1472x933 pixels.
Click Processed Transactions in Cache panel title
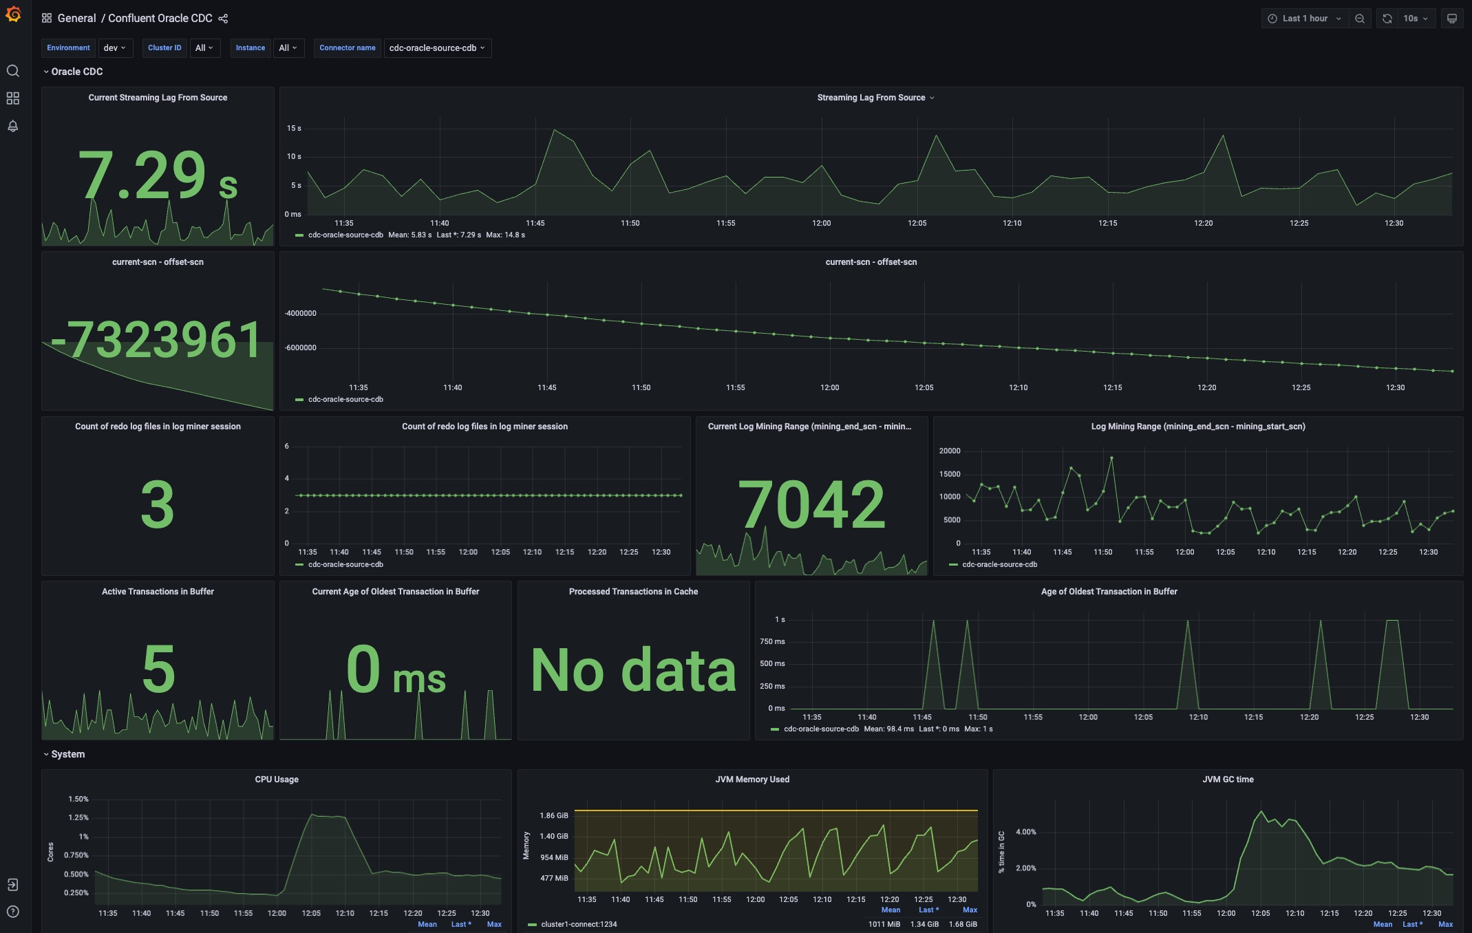tap(633, 592)
